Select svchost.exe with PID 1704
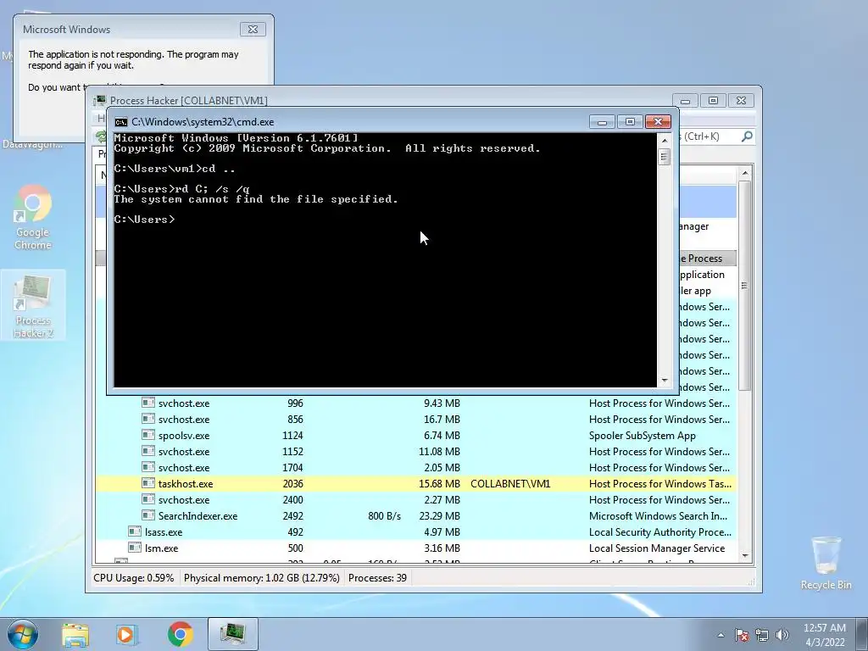This screenshot has width=868, height=651. pyautogui.click(x=416, y=467)
